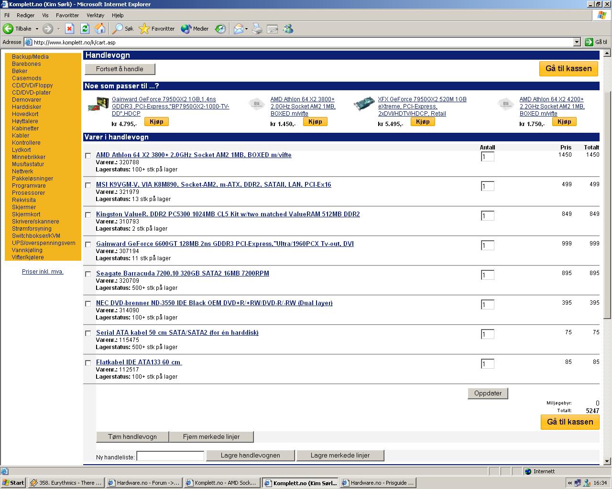Click the Antall field for MSI K9VGM-V
Image resolution: width=612 pixels, height=489 pixels.
point(487,186)
